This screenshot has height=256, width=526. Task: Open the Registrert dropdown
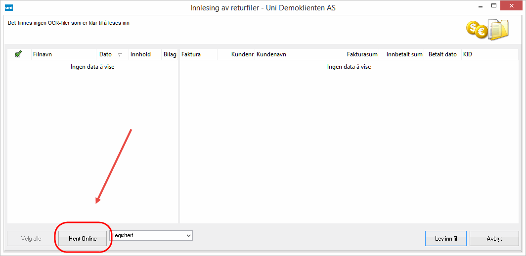click(x=151, y=236)
